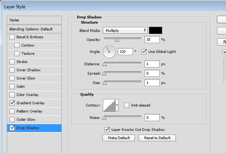Enable the Bevel & Emboss checkbox
The height and width of the screenshot is (153, 226).
(12, 37)
